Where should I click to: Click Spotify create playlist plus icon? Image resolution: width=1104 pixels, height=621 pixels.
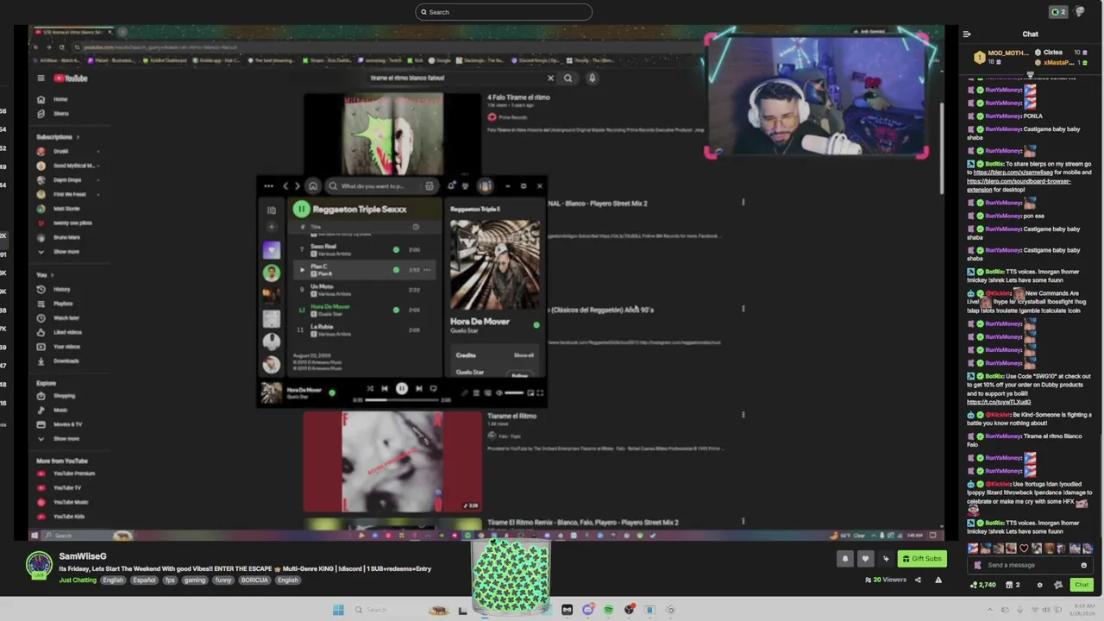click(271, 228)
